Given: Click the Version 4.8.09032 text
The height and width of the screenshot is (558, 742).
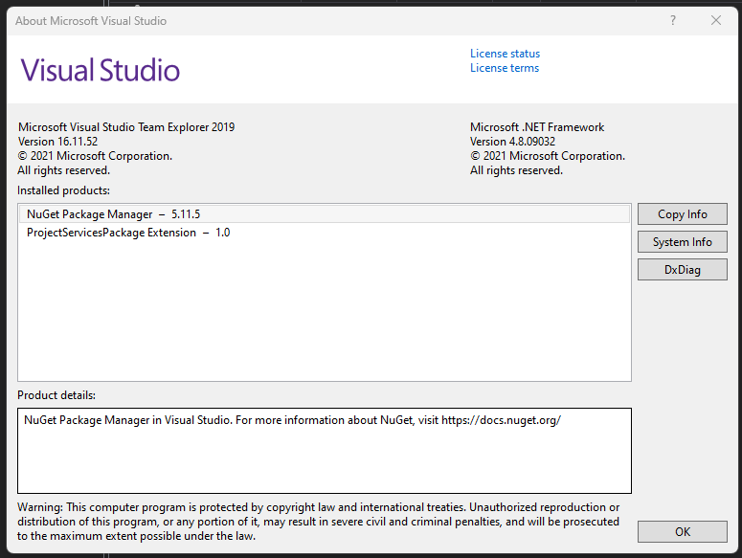Looking at the screenshot, I should coord(512,142).
